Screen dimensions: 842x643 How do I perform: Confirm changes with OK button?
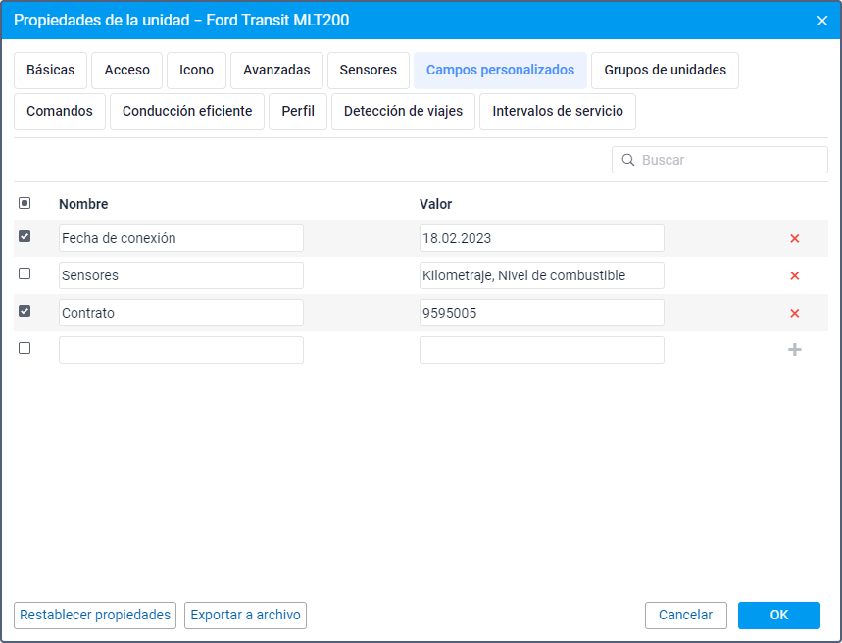pyautogui.click(x=778, y=616)
